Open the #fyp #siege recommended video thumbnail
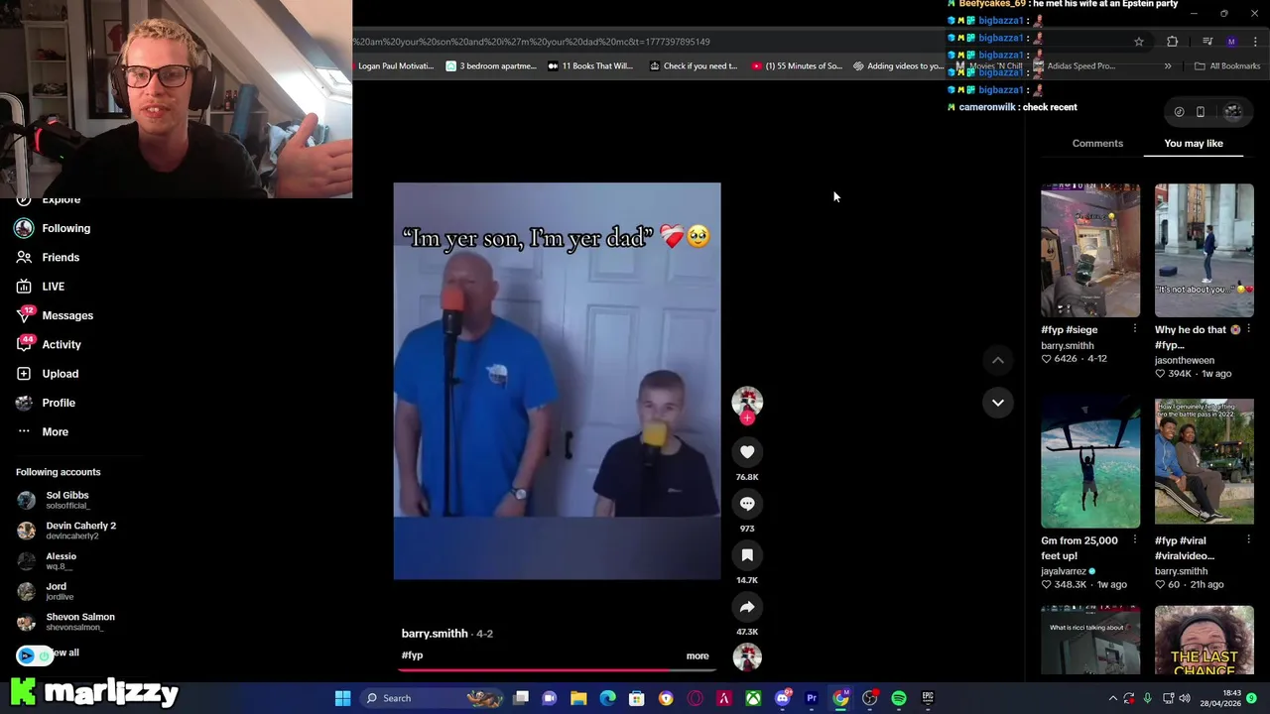1270x714 pixels. coord(1090,250)
